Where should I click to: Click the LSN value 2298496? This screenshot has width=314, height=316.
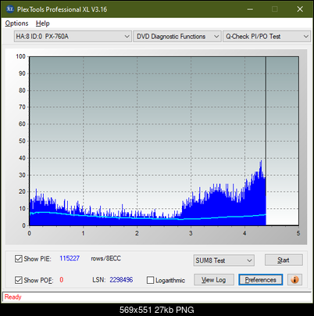pos(121,280)
